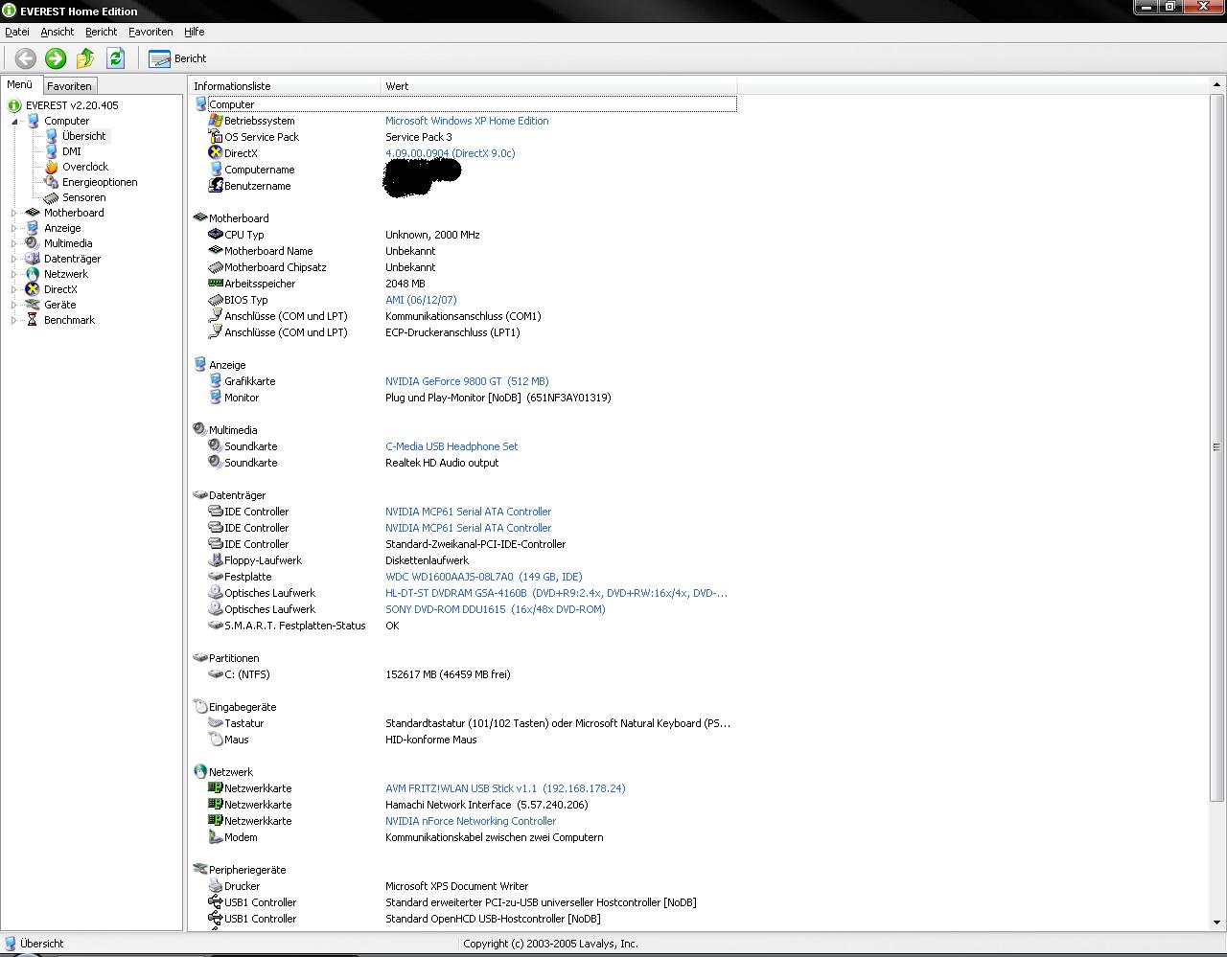This screenshot has width=1227, height=957.
Task: Click the Festplatte drive icon
Action: click(216, 577)
